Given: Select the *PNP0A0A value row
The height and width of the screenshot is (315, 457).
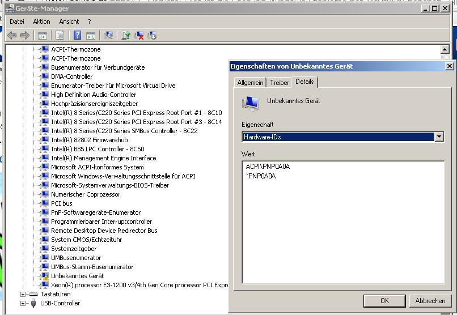Looking at the screenshot, I should pos(261,176).
